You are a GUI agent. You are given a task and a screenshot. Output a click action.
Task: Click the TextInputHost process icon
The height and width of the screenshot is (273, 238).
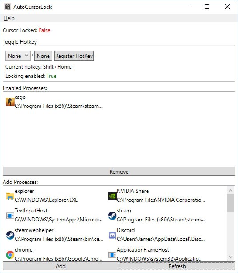coord(10,216)
